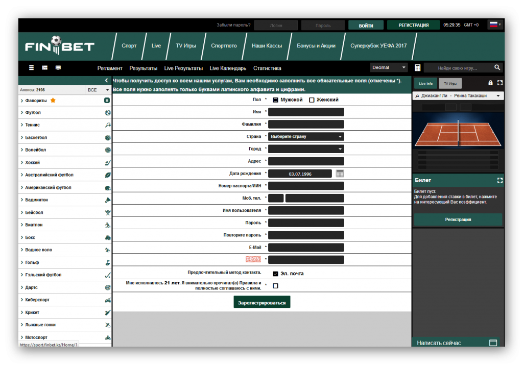The height and width of the screenshot is (365, 523).
Task: Click the Теннис racket icon
Action: [x=108, y=125]
